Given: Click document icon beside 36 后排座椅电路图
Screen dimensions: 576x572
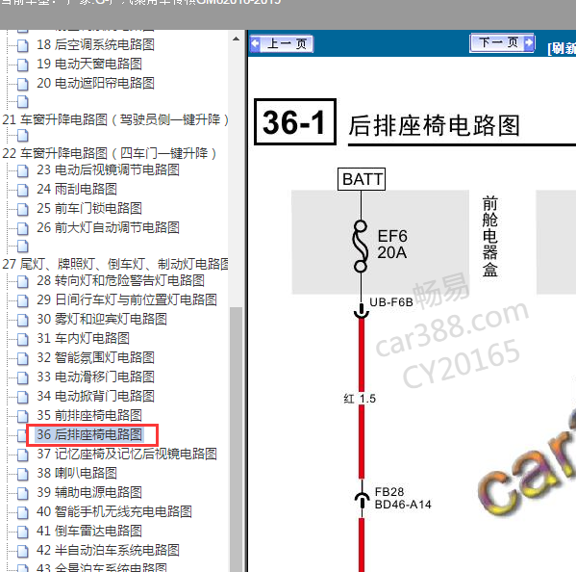Looking at the screenshot, I should 23,435.
